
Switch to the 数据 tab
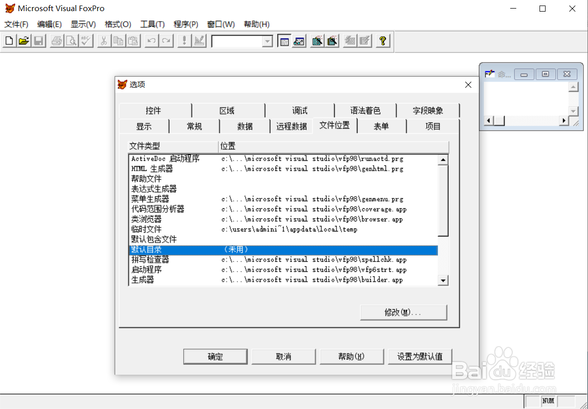(x=245, y=126)
